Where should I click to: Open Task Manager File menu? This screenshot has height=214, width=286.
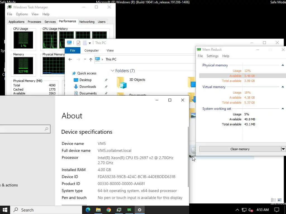coord(9,14)
